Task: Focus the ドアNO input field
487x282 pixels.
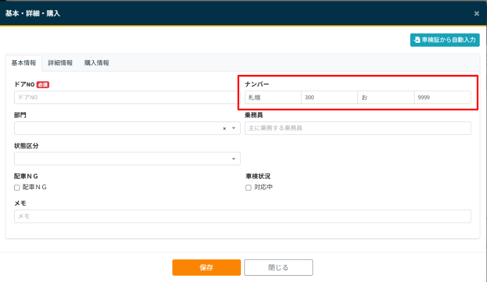Action: 127,97
